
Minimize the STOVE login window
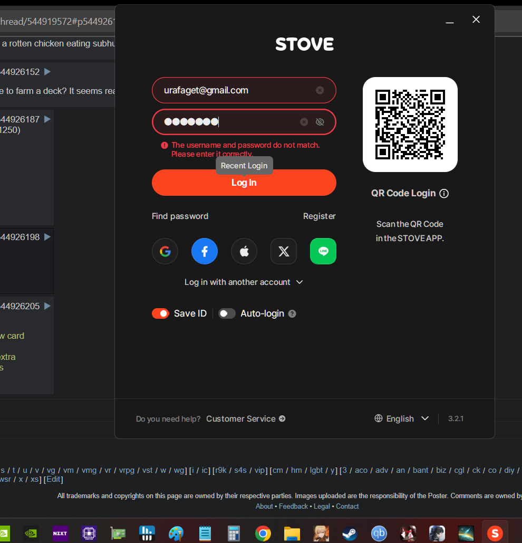pyautogui.click(x=450, y=22)
